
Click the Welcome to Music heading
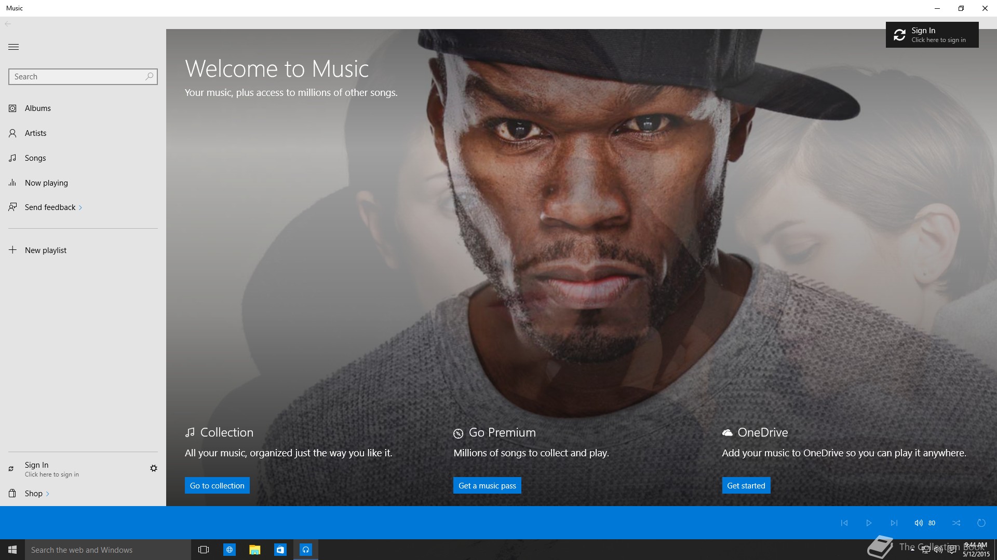coord(277,68)
